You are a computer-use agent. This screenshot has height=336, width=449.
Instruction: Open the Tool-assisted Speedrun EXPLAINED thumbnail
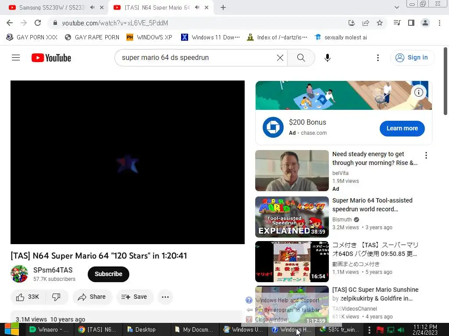(292, 217)
